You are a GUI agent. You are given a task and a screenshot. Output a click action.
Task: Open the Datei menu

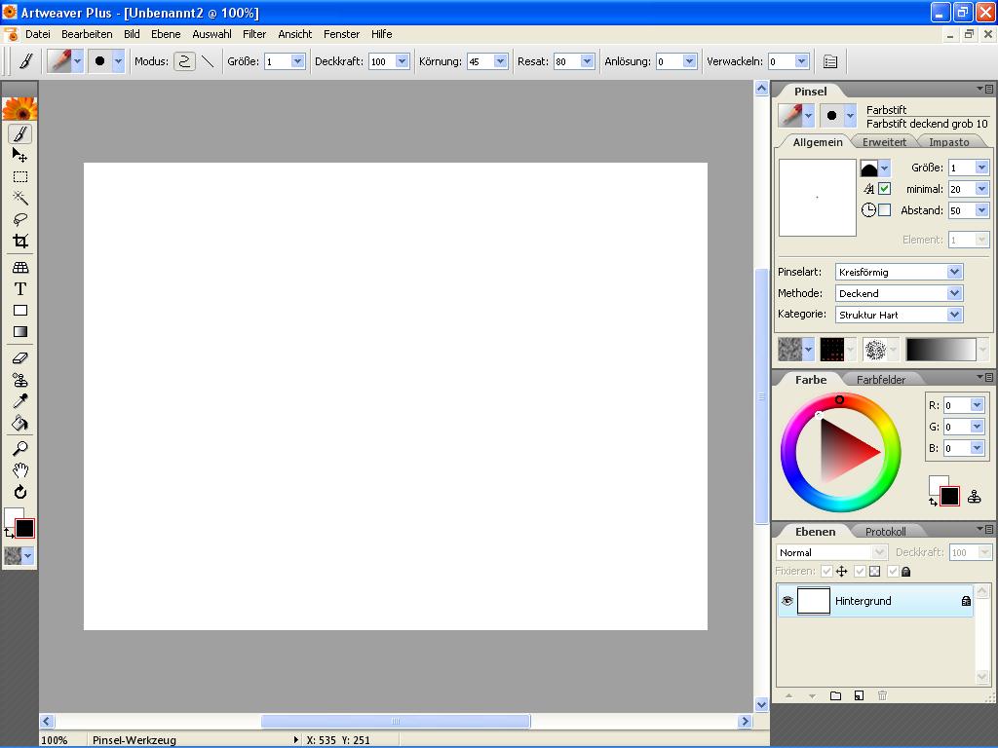[38, 34]
